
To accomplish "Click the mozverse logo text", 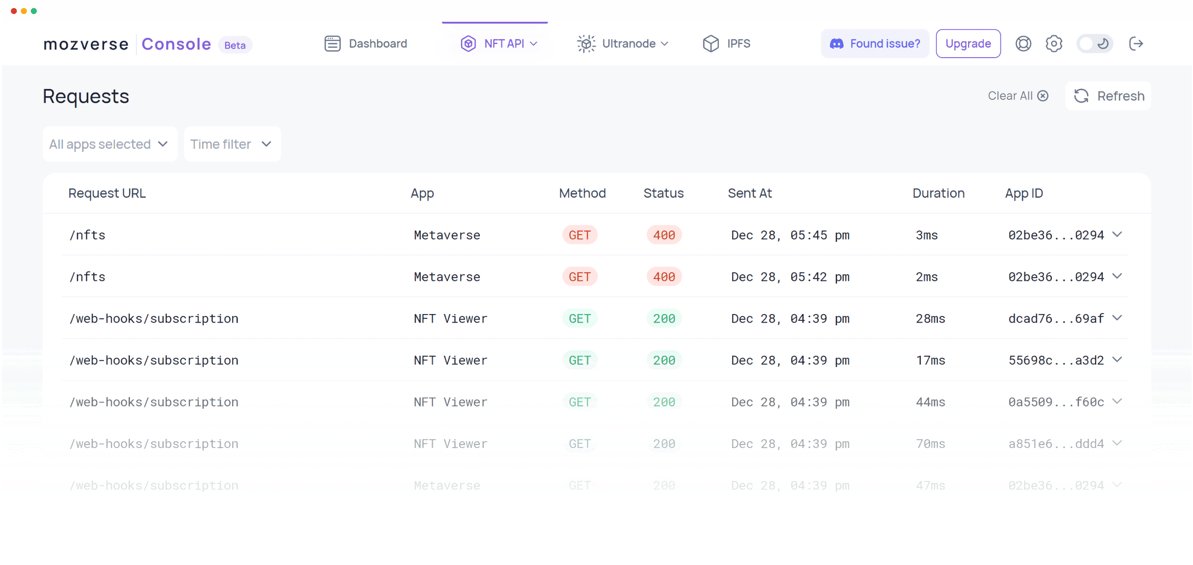I will 86,44.
